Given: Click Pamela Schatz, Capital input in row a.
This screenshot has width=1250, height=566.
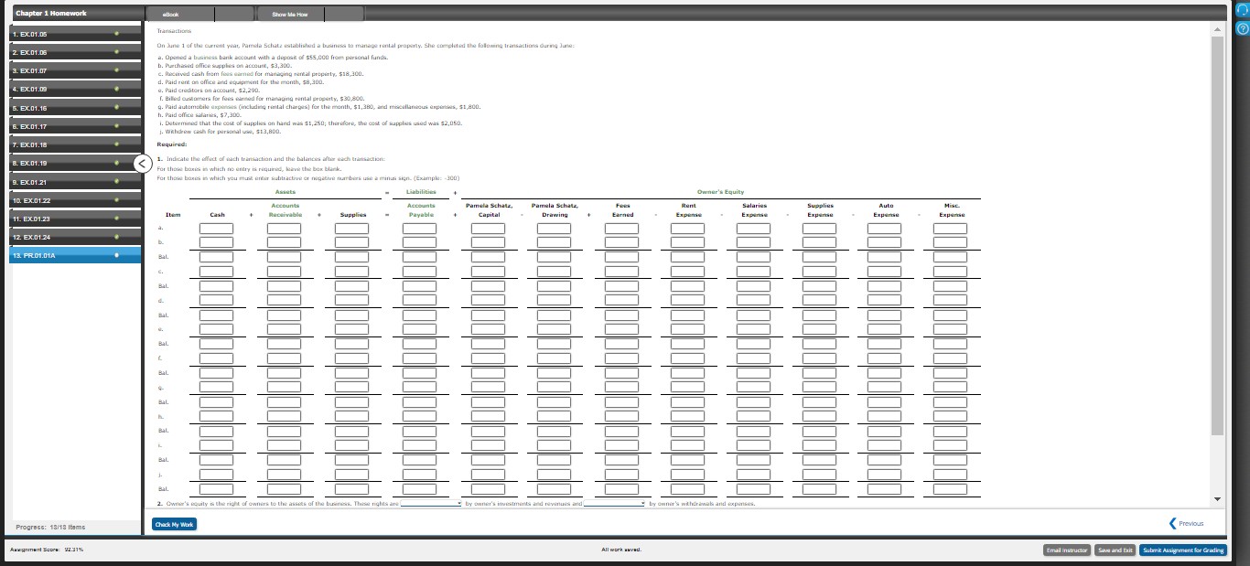Looking at the screenshot, I should tap(489, 229).
